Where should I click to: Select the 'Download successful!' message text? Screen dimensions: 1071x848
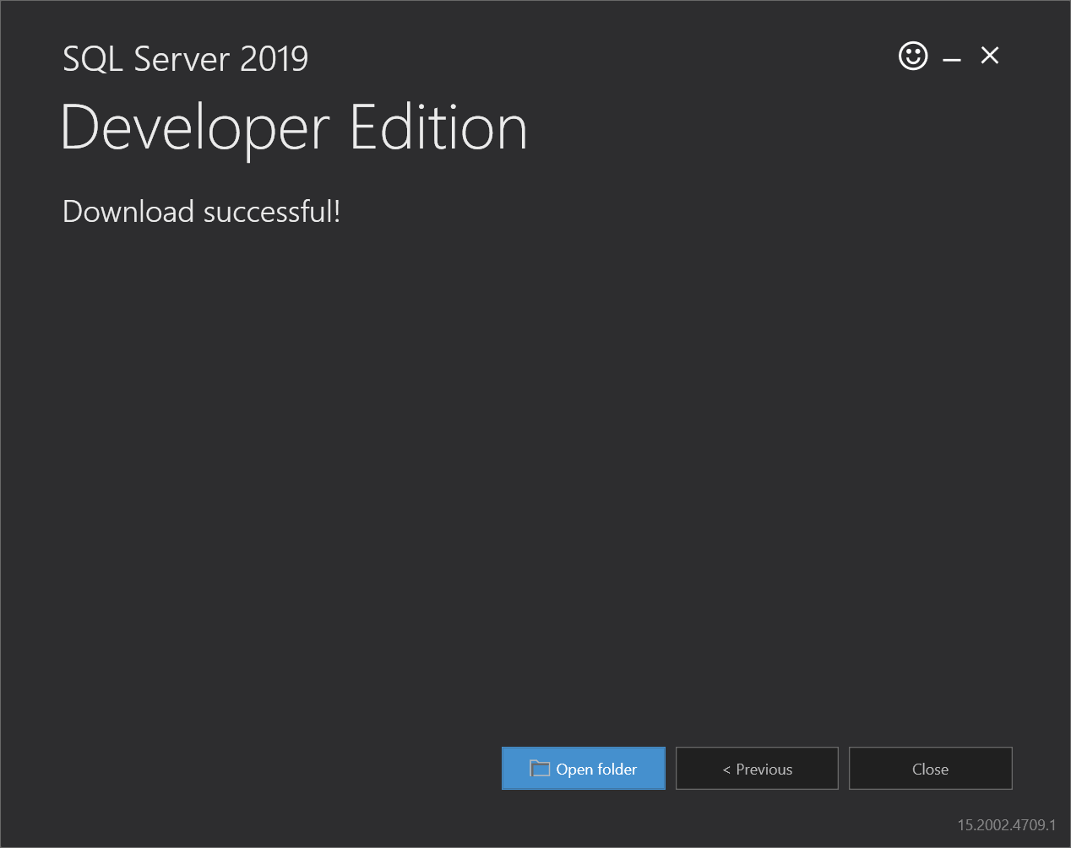tap(202, 212)
